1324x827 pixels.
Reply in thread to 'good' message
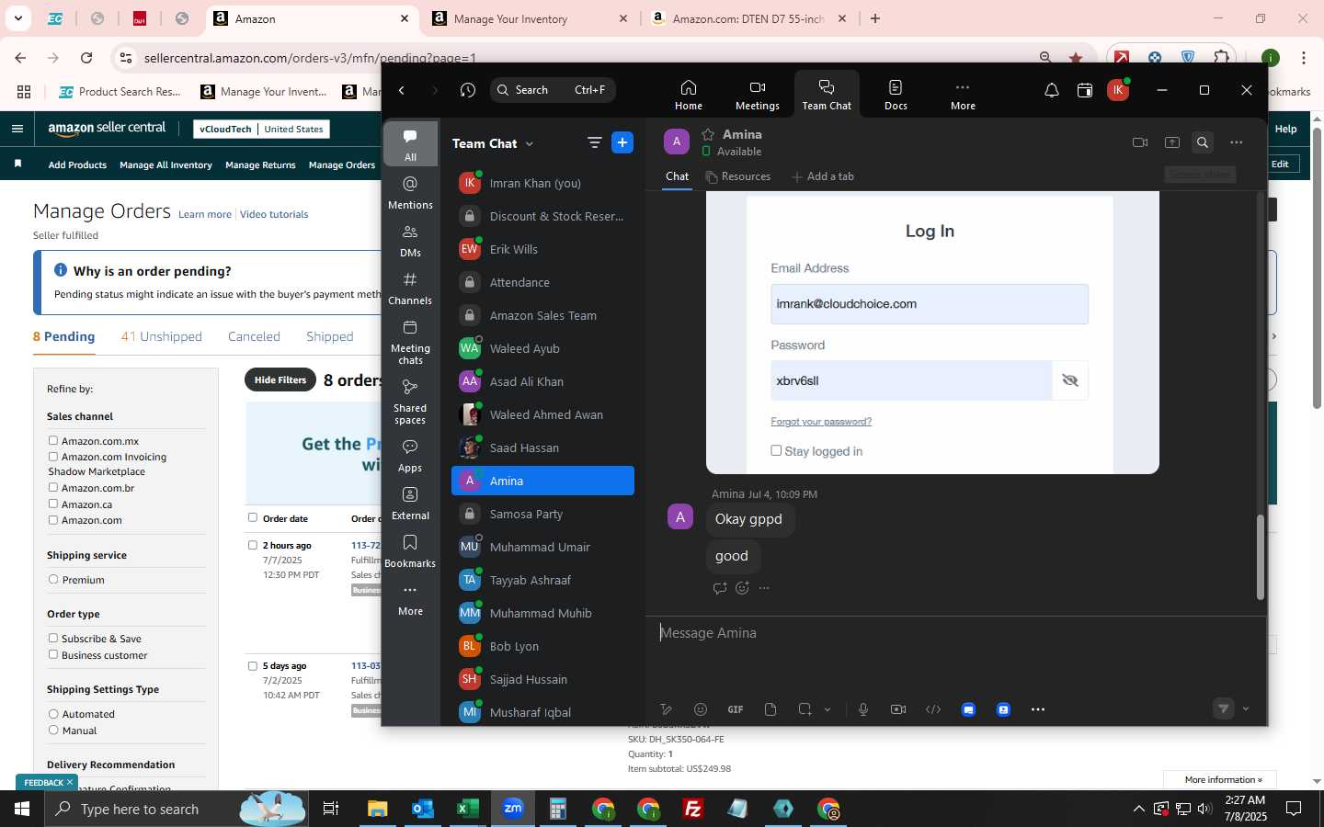click(720, 588)
